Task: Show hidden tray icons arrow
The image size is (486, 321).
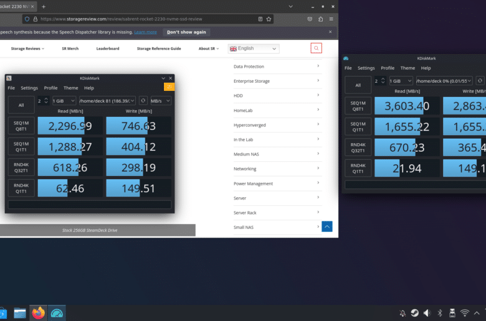Action: click(477, 313)
